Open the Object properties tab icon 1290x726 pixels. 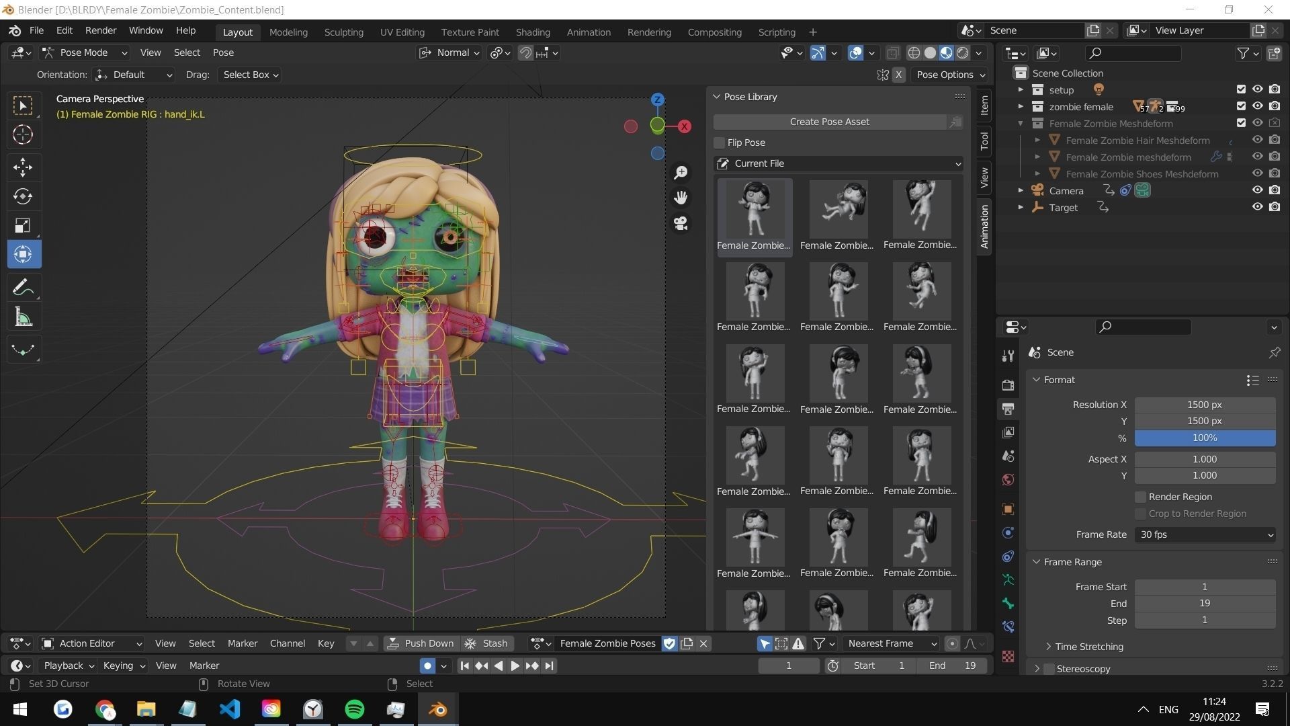click(1008, 509)
